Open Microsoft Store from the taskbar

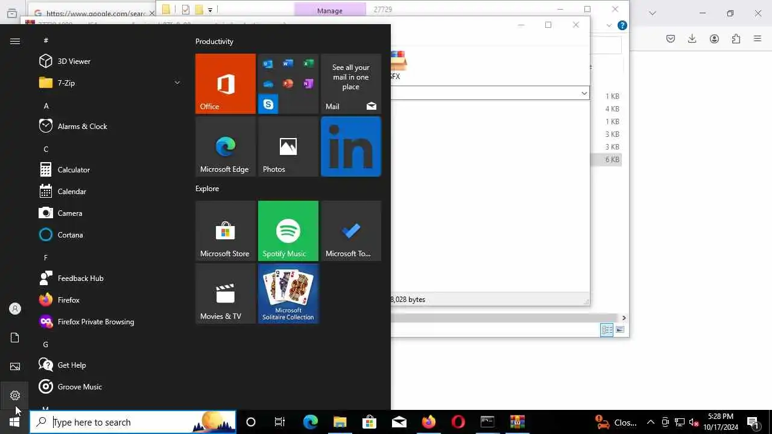pyautogui.click(x=369, y=422)
